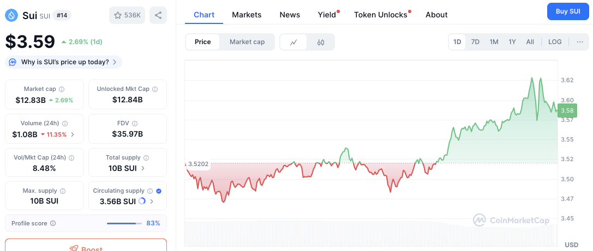Select the line chart icon
This screenshot has height=251, width=593.
[293, 42]
